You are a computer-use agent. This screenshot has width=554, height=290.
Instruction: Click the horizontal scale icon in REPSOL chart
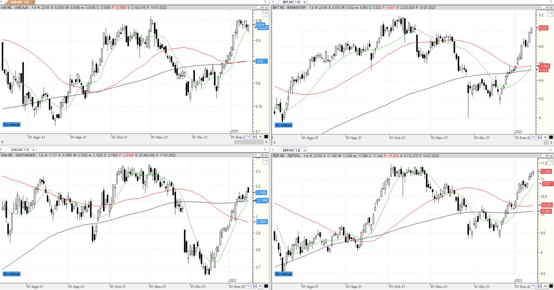540,286
